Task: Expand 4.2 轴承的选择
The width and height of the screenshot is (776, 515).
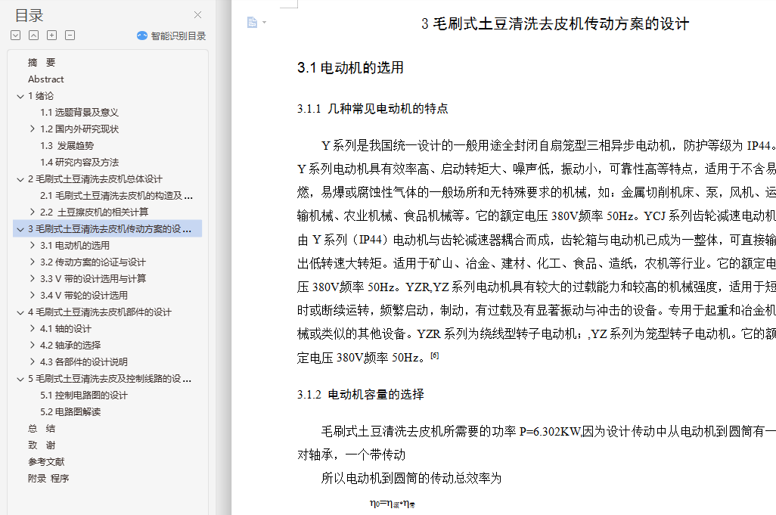Action: coord(33,345)
